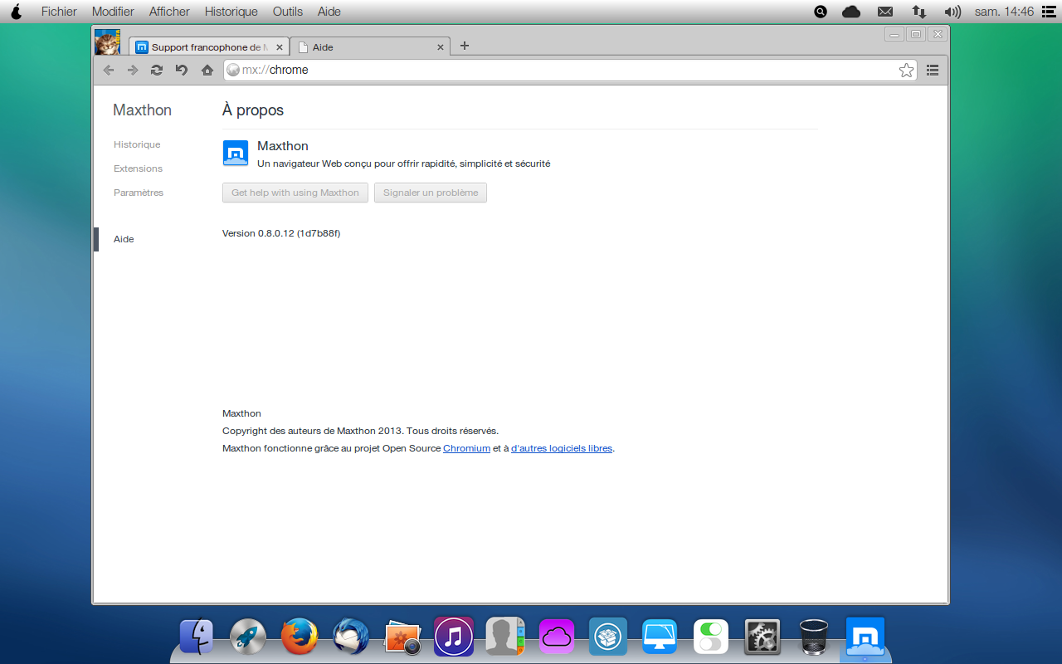Click Version 0.8.0.12 (1d7b88f) text
The height and width of the screenshot is (664, 1062).
tap(281, 233)
